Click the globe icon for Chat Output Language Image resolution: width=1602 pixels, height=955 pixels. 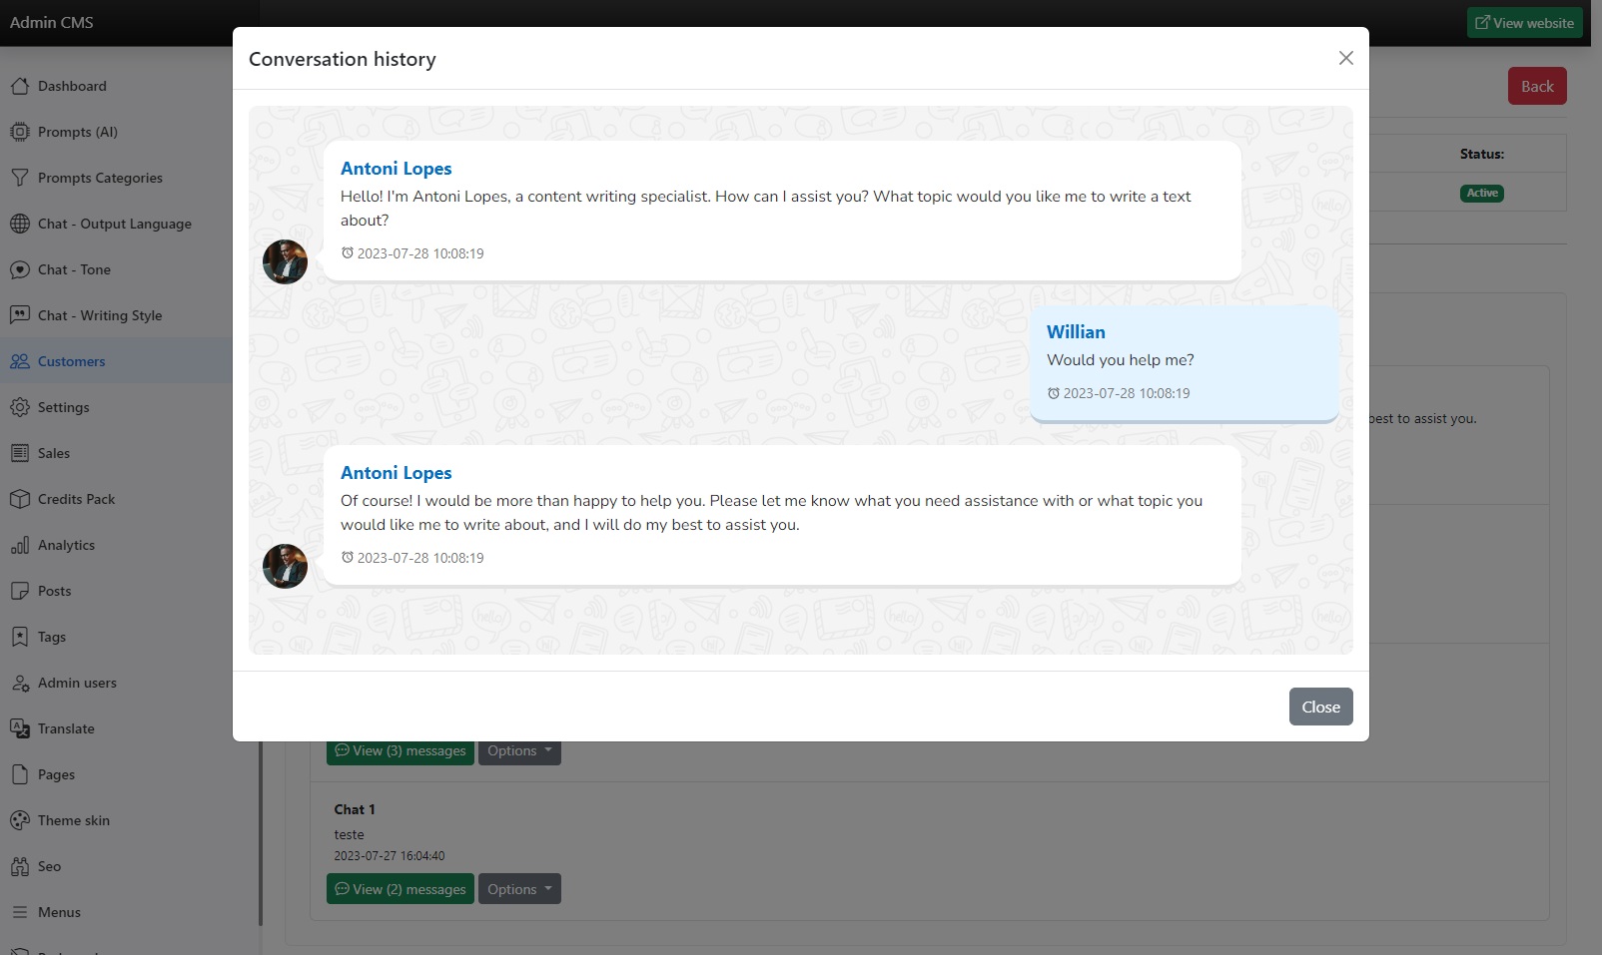tap(20, 224)
